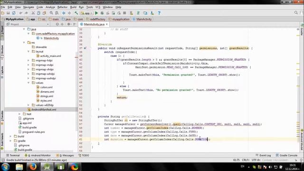Screen dimensions: 304x171
Task: Collapse the values folder in tree
Action: pos(28,83)
